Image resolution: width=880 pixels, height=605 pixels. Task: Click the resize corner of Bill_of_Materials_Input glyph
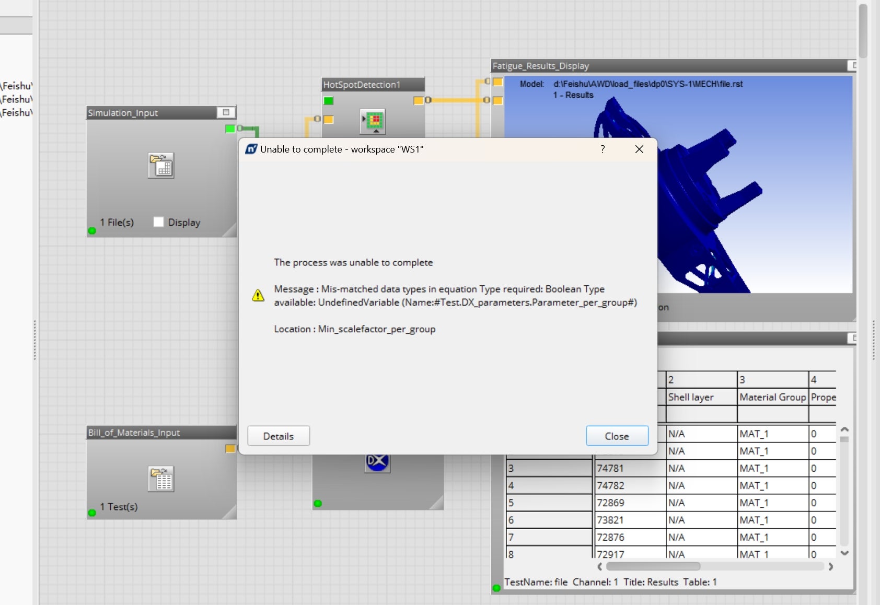click(230, 513)
